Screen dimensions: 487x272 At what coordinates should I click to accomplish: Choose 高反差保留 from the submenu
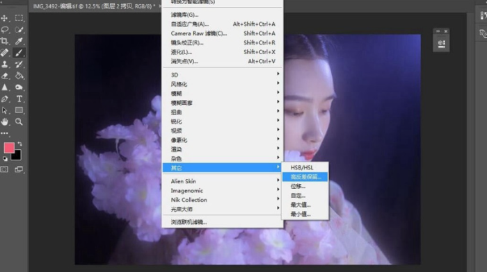(x=305, y=177)
